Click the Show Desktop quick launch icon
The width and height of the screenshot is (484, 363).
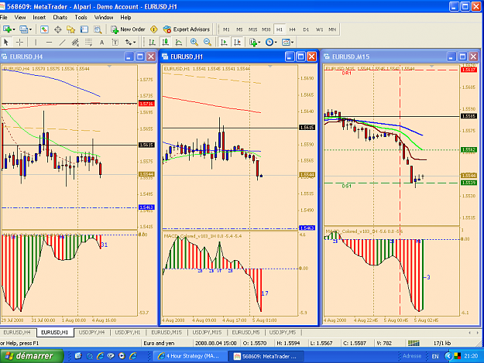(78, 356)
